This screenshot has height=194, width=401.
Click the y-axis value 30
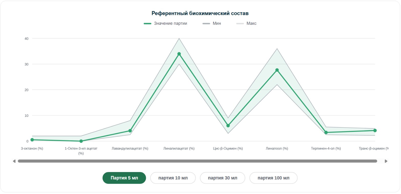pos(27,64)
